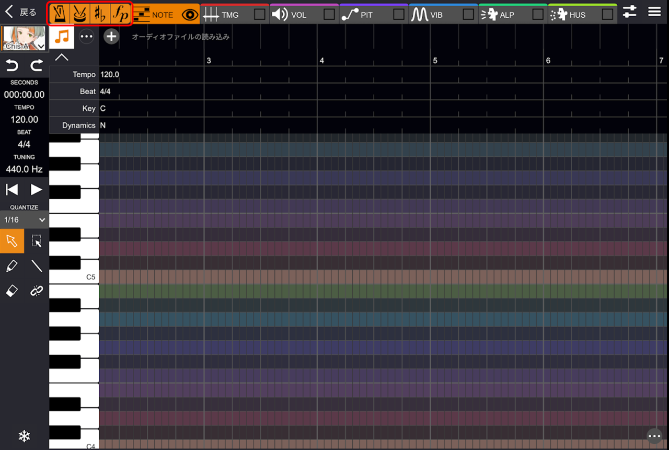Enable the TMG checkbox
Screen dimensions: 669x450
[x=260, y=15]
